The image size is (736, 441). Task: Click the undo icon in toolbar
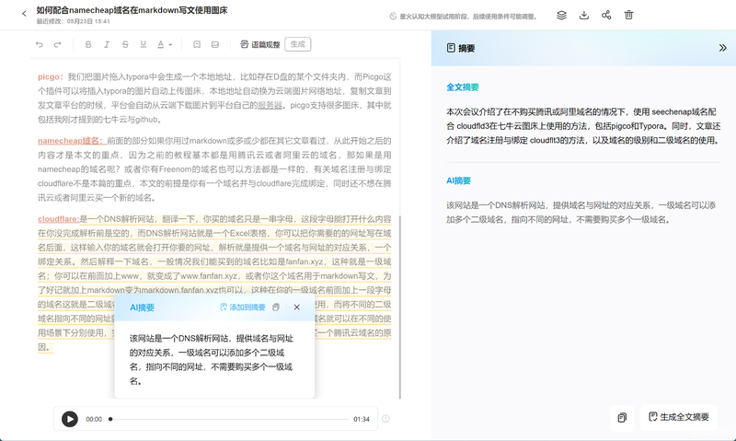point(40,44)
